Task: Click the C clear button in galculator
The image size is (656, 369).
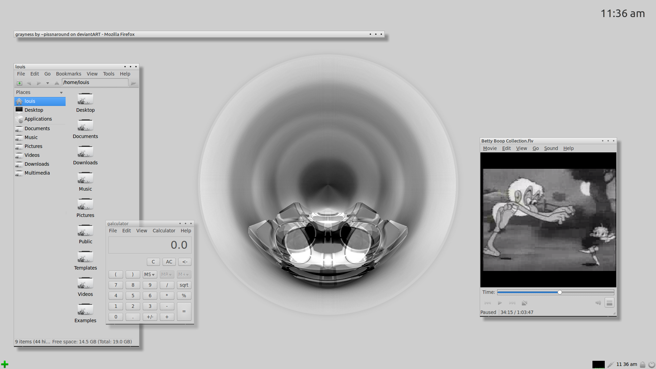Action: (x=153, y=262)
